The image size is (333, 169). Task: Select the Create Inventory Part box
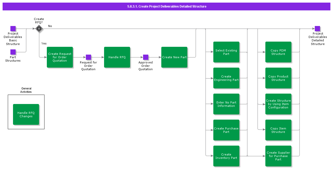(x=226, y=156)
